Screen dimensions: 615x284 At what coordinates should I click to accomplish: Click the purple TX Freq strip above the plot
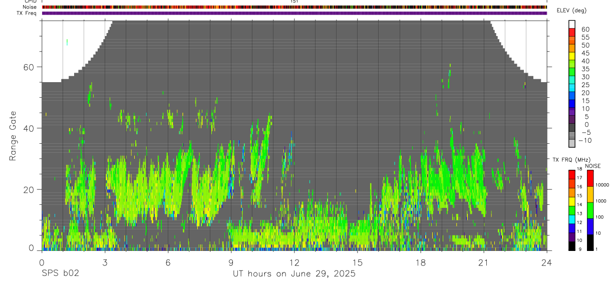[x=294, y=13]
